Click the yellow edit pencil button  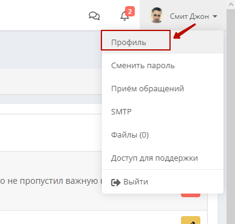coord(191,220)
